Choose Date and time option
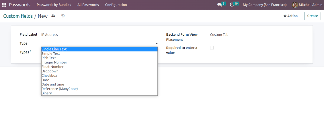This screenshot has height=118, width=324. pos(99,85)
